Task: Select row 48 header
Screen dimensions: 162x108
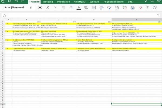Action: pyautogui.click(x=3, y=104)
